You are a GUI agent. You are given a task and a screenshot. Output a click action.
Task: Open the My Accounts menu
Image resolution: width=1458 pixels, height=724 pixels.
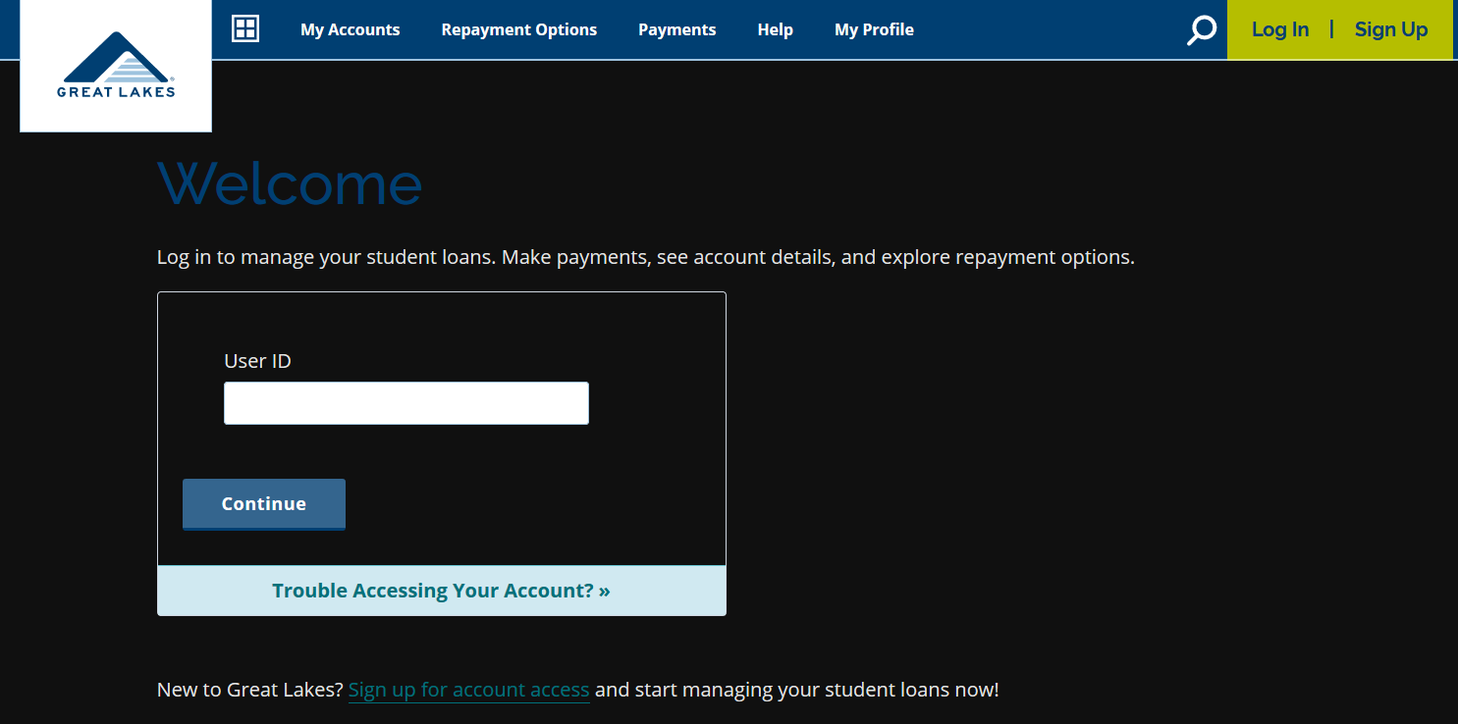(x=351, y=29)
